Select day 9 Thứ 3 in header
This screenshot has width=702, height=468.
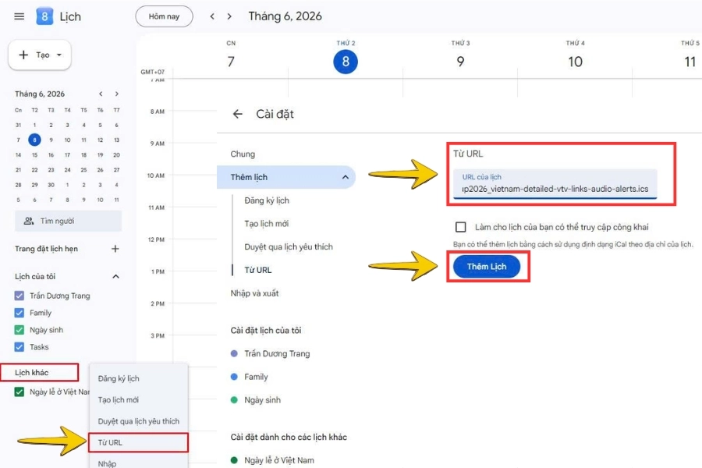click(460, 62)
